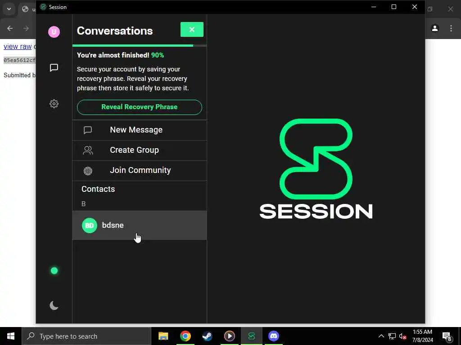Show hidden system tray icons
Viewport: 461px width, 345px height.
[381, 336]
